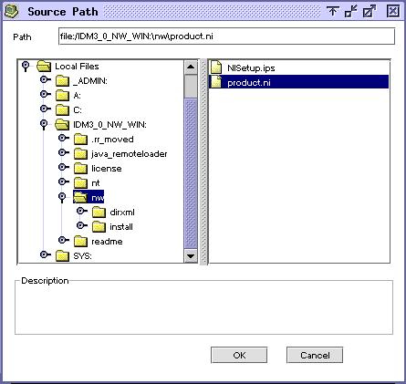Expand the A: drive node
Screen dimensions: 406x384
point(46,94)
